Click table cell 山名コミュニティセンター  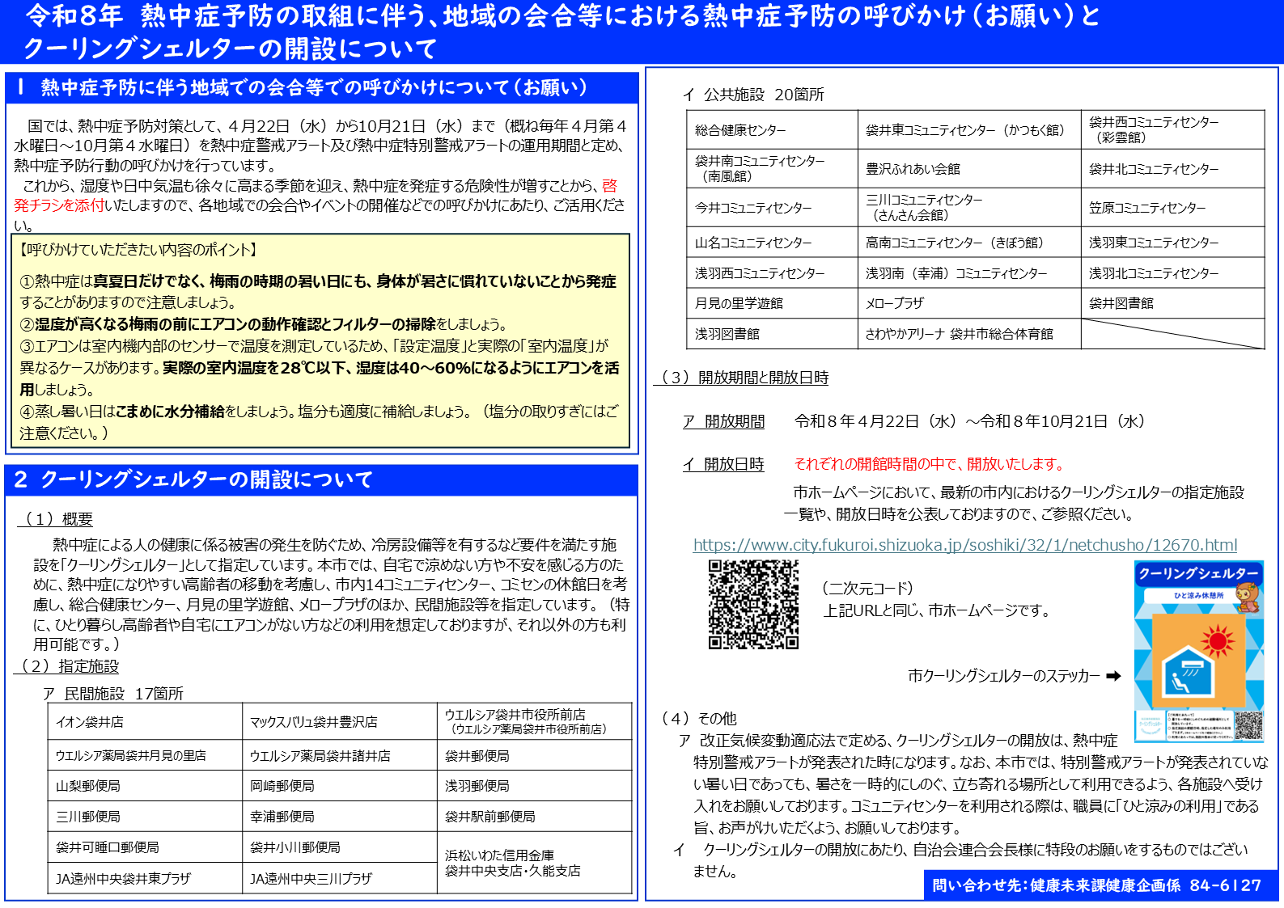(773, 243)
